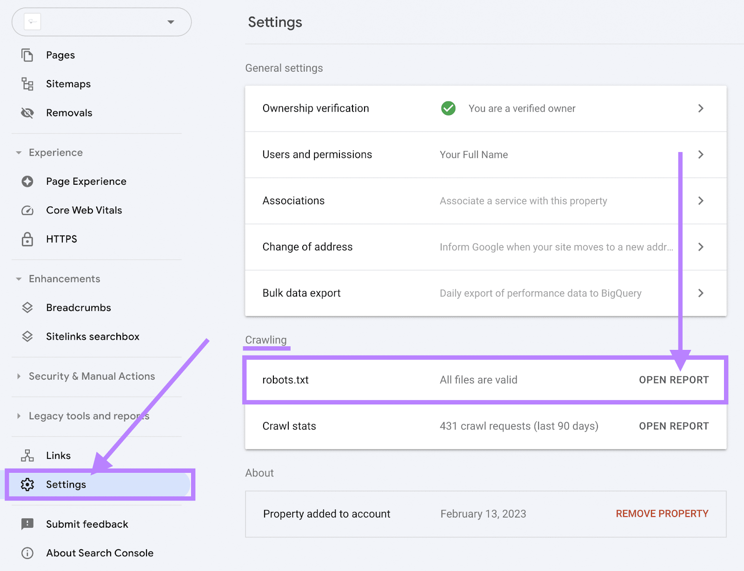Select HTTPS menu item
This screenshot has width=744, height=571.
(61, 239)
